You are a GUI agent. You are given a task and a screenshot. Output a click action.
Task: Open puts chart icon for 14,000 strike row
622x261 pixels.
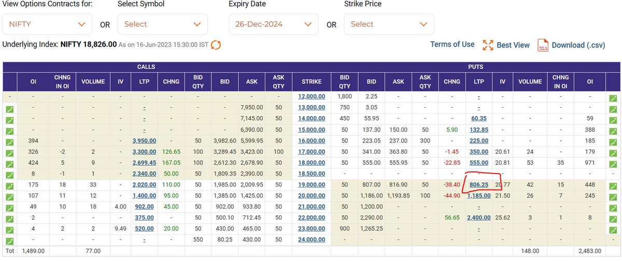pos(613,119)
